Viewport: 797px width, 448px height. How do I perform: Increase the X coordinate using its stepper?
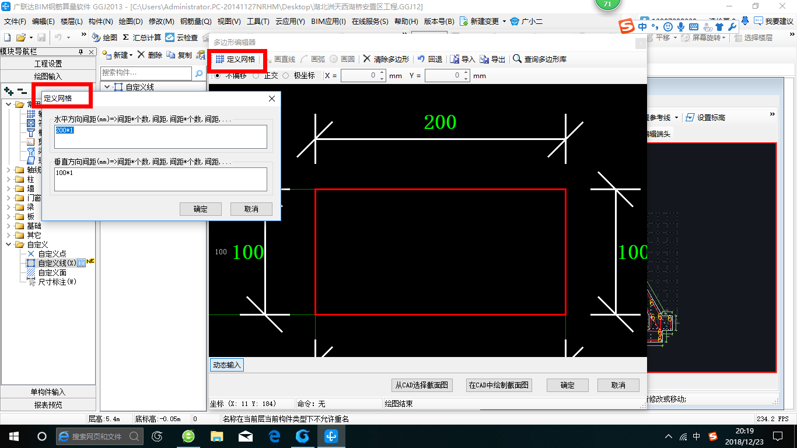[x=382, y=72]
